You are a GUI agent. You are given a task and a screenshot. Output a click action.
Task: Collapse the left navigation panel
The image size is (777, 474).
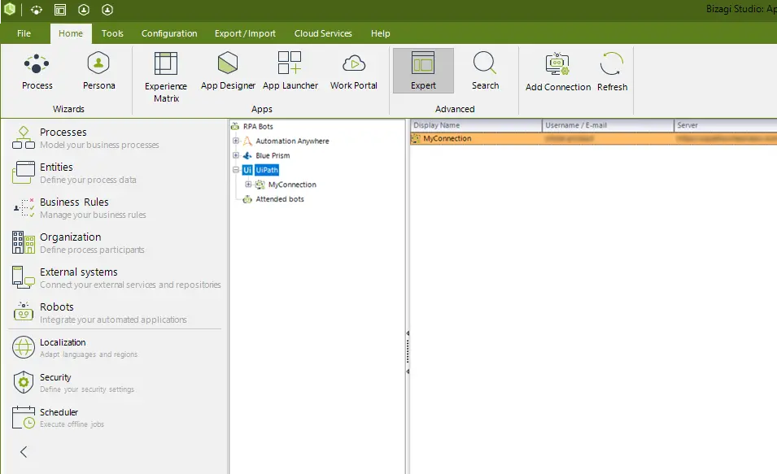coord(24,452)
